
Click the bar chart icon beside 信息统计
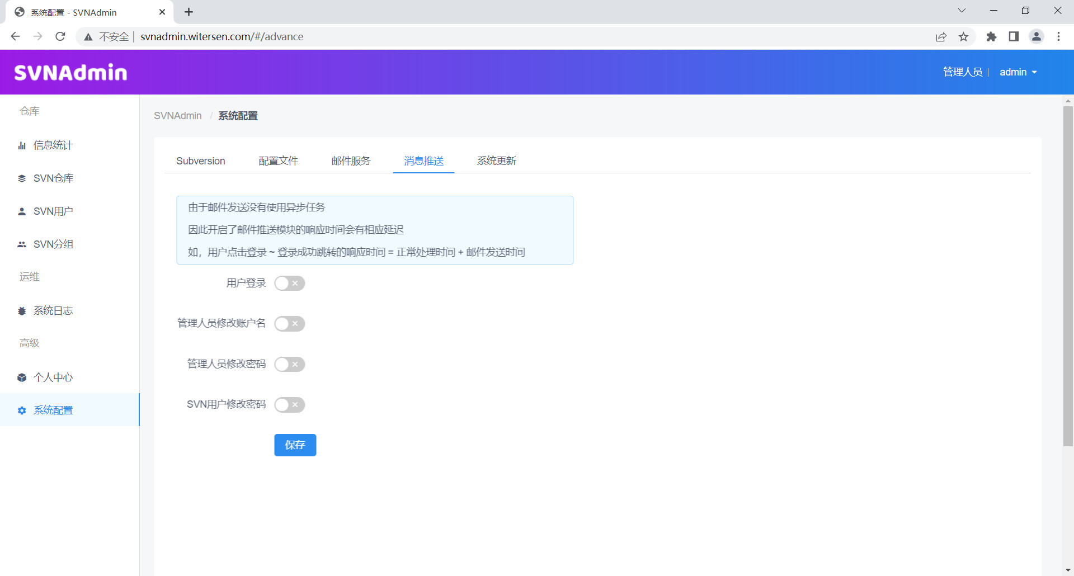point(22,145)
